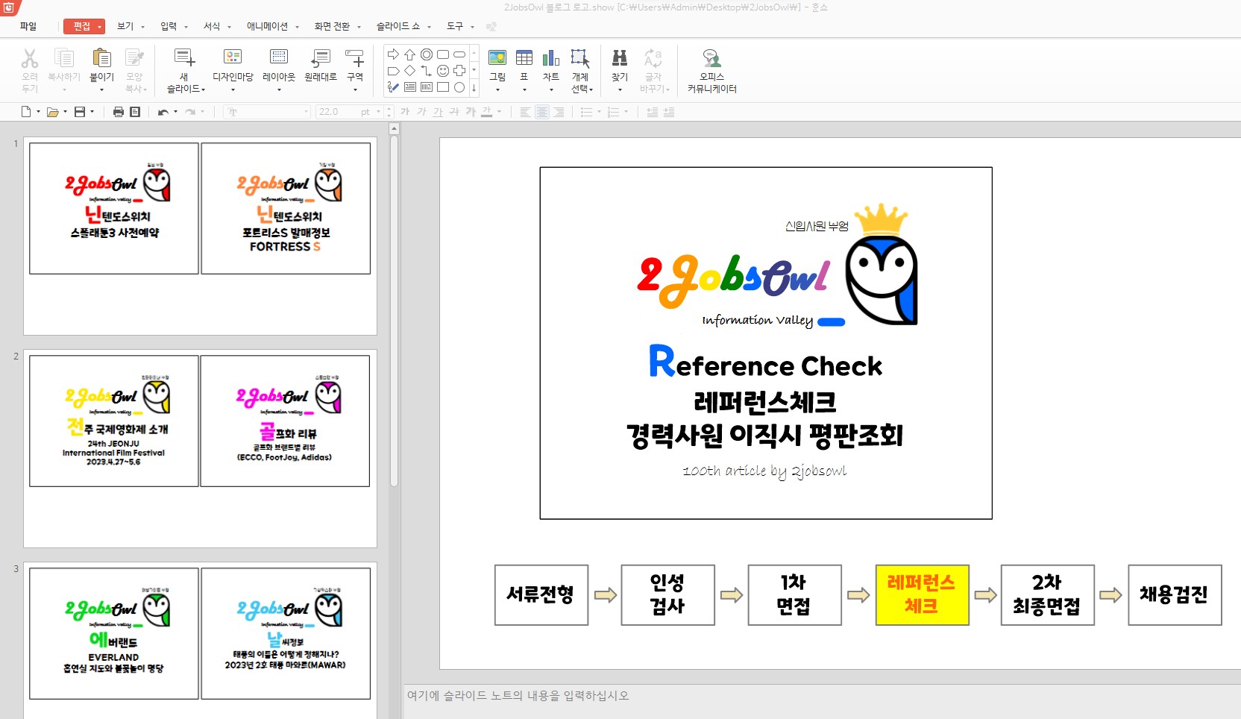This screenshot has width=1241, height=719.
Task: Select the elbow connector shape
Action: (427, 71)
